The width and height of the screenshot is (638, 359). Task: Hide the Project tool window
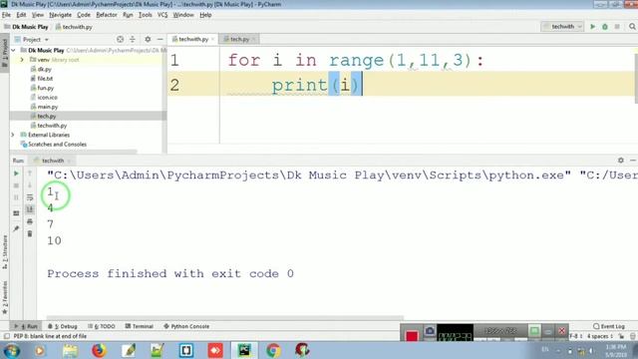[159, 39]
